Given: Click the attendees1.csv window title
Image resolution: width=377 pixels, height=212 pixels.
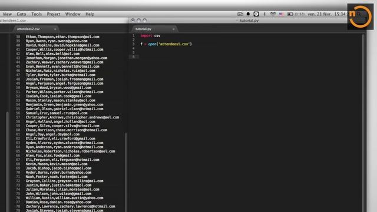Looking at the screenshot, I should 13,21.
